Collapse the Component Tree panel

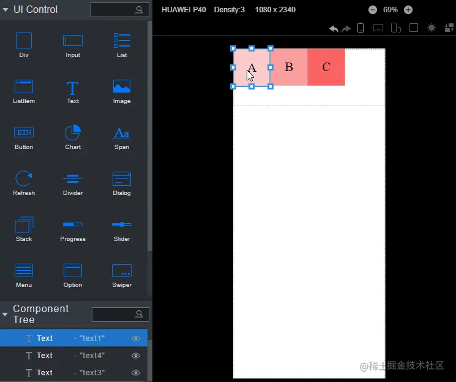[5, 315]
